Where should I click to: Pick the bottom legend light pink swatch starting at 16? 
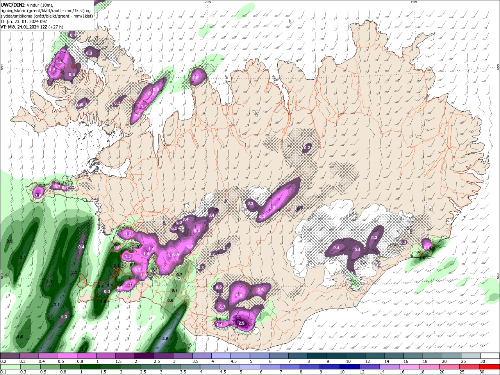(410, 366)
